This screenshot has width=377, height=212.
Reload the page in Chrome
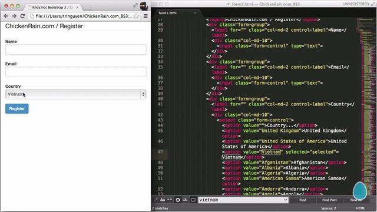click(x=22, y=16)
